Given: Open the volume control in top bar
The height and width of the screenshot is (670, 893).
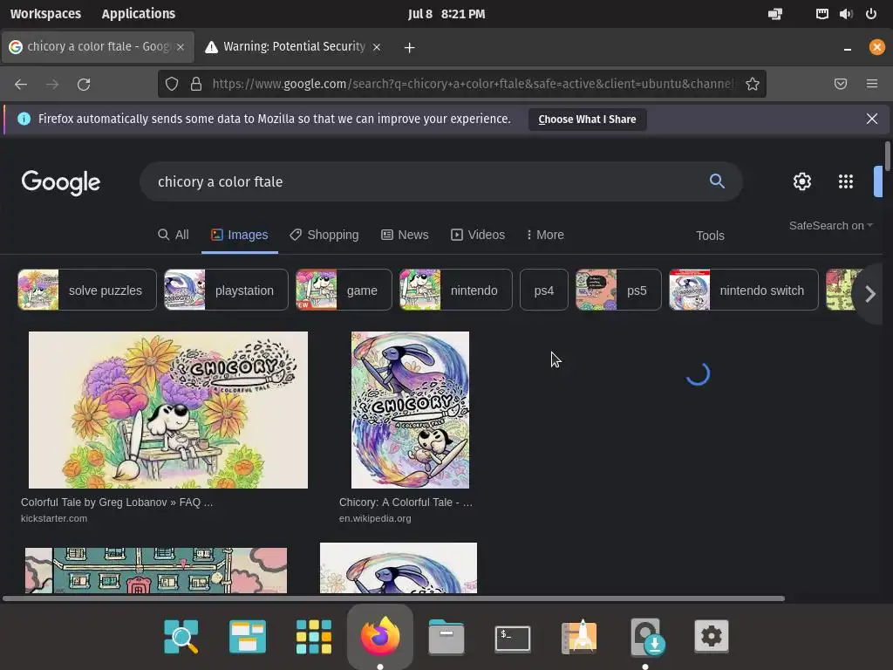Looking at the screenshot, I should click(846, 14).
